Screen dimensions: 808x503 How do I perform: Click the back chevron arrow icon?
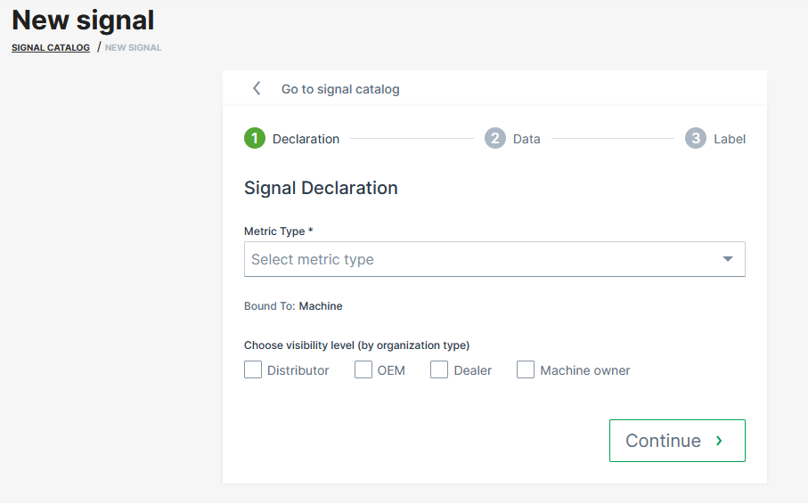pyautogui.click(x=257, y=88)
